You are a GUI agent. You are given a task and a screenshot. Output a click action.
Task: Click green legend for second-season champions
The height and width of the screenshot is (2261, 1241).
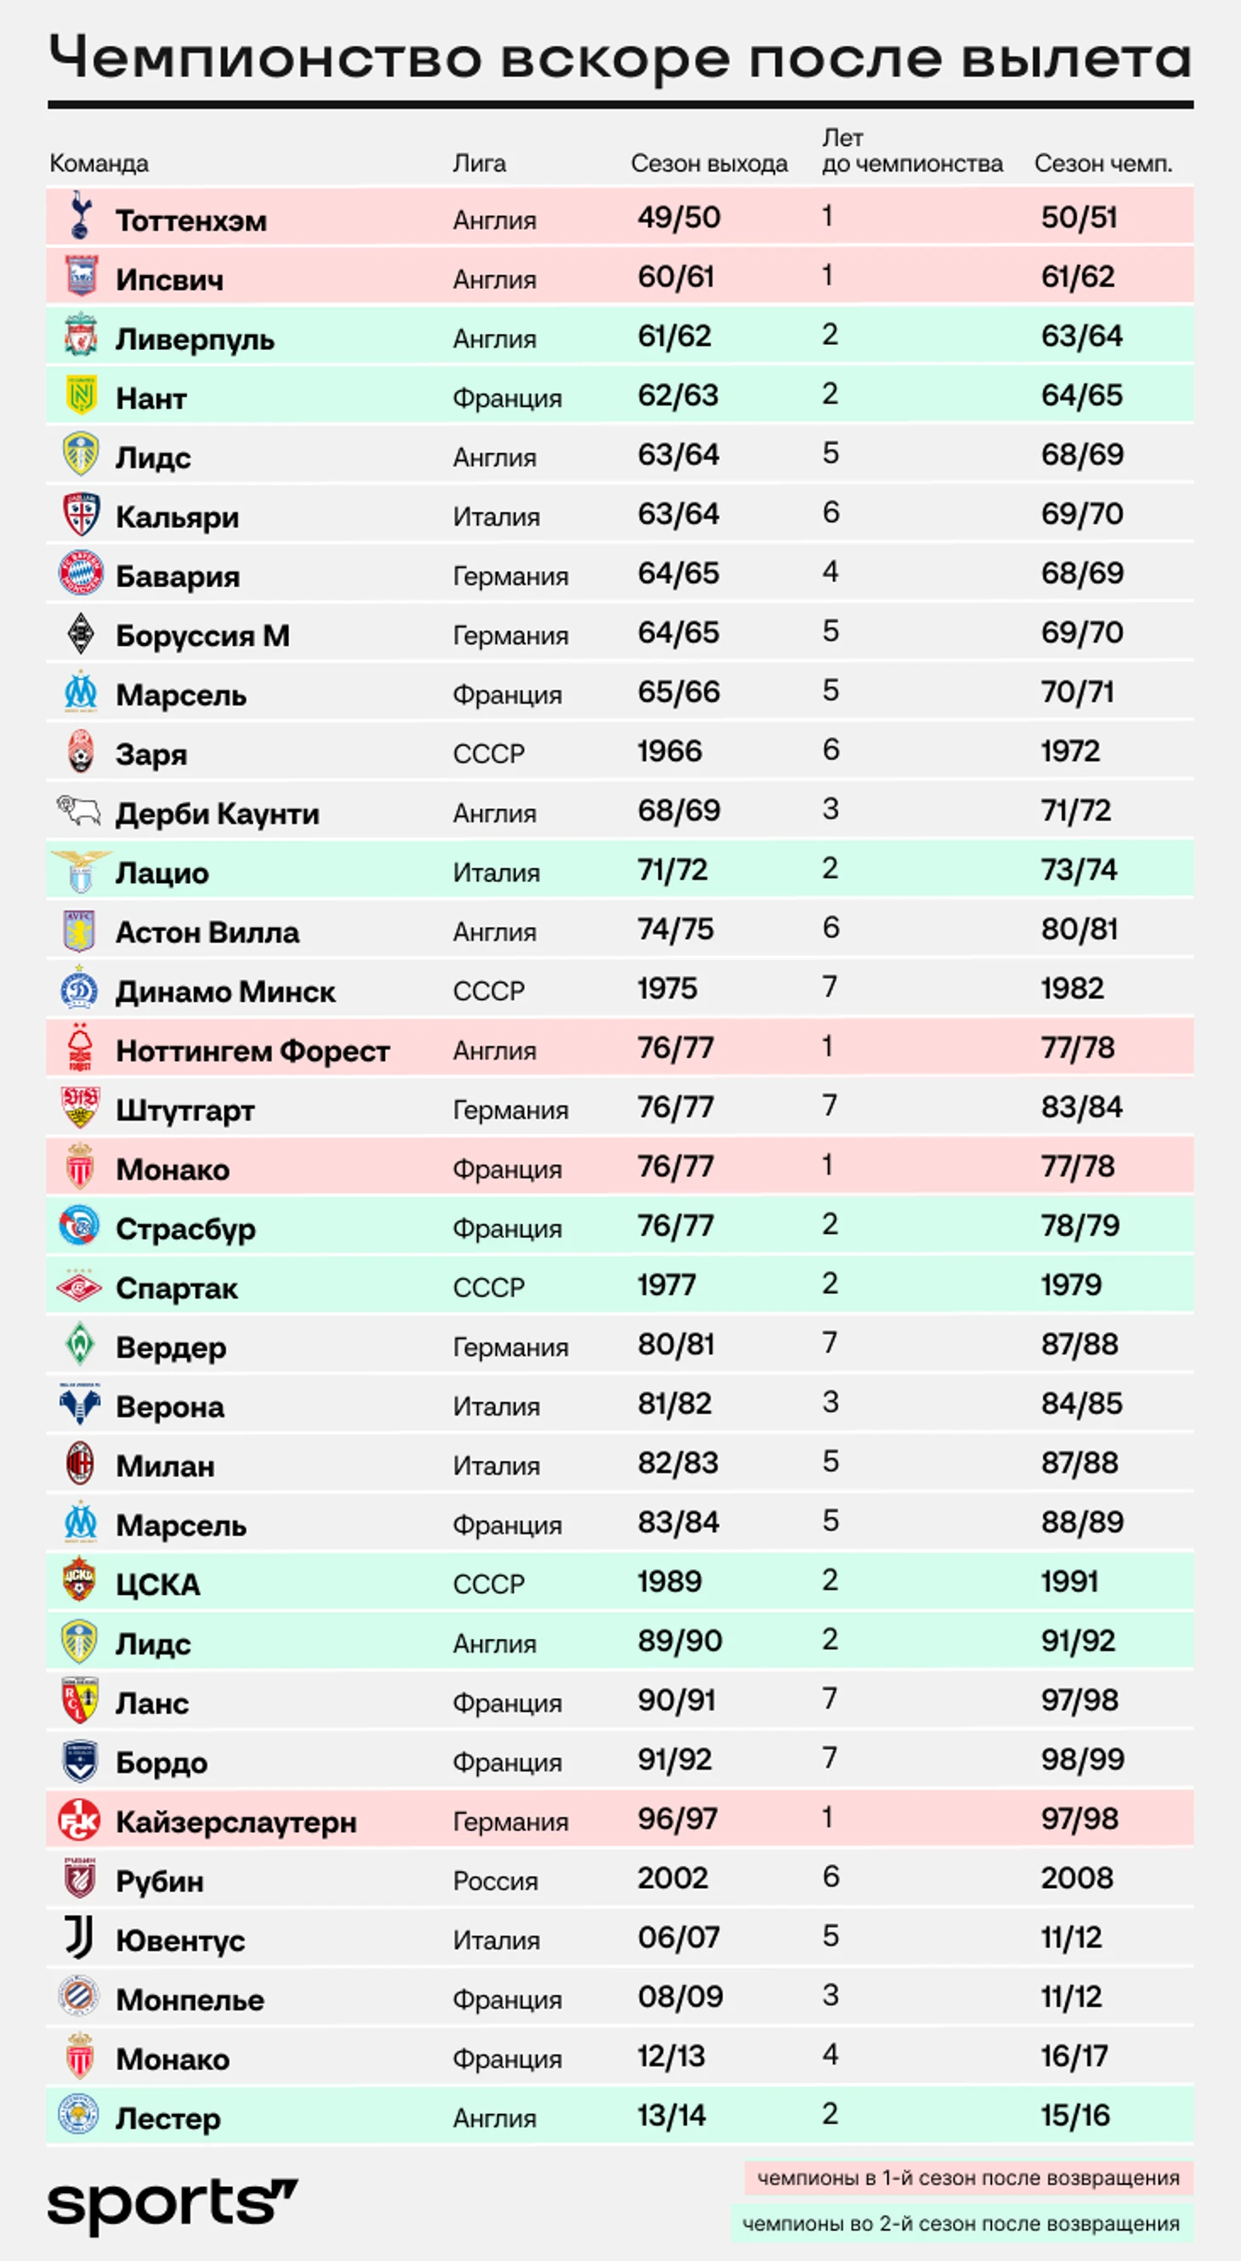[960, 2224]
